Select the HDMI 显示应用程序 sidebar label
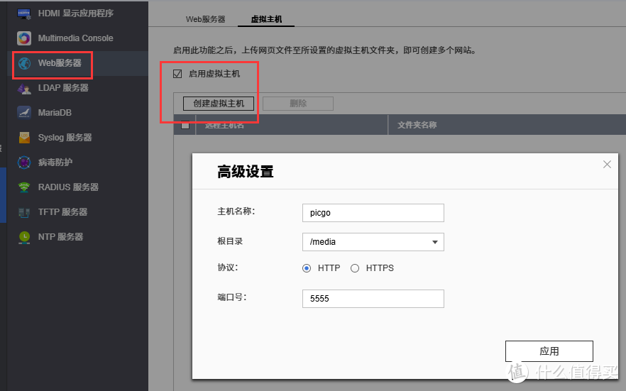This screenshot has height=391, width=626. tap(76, 13)
